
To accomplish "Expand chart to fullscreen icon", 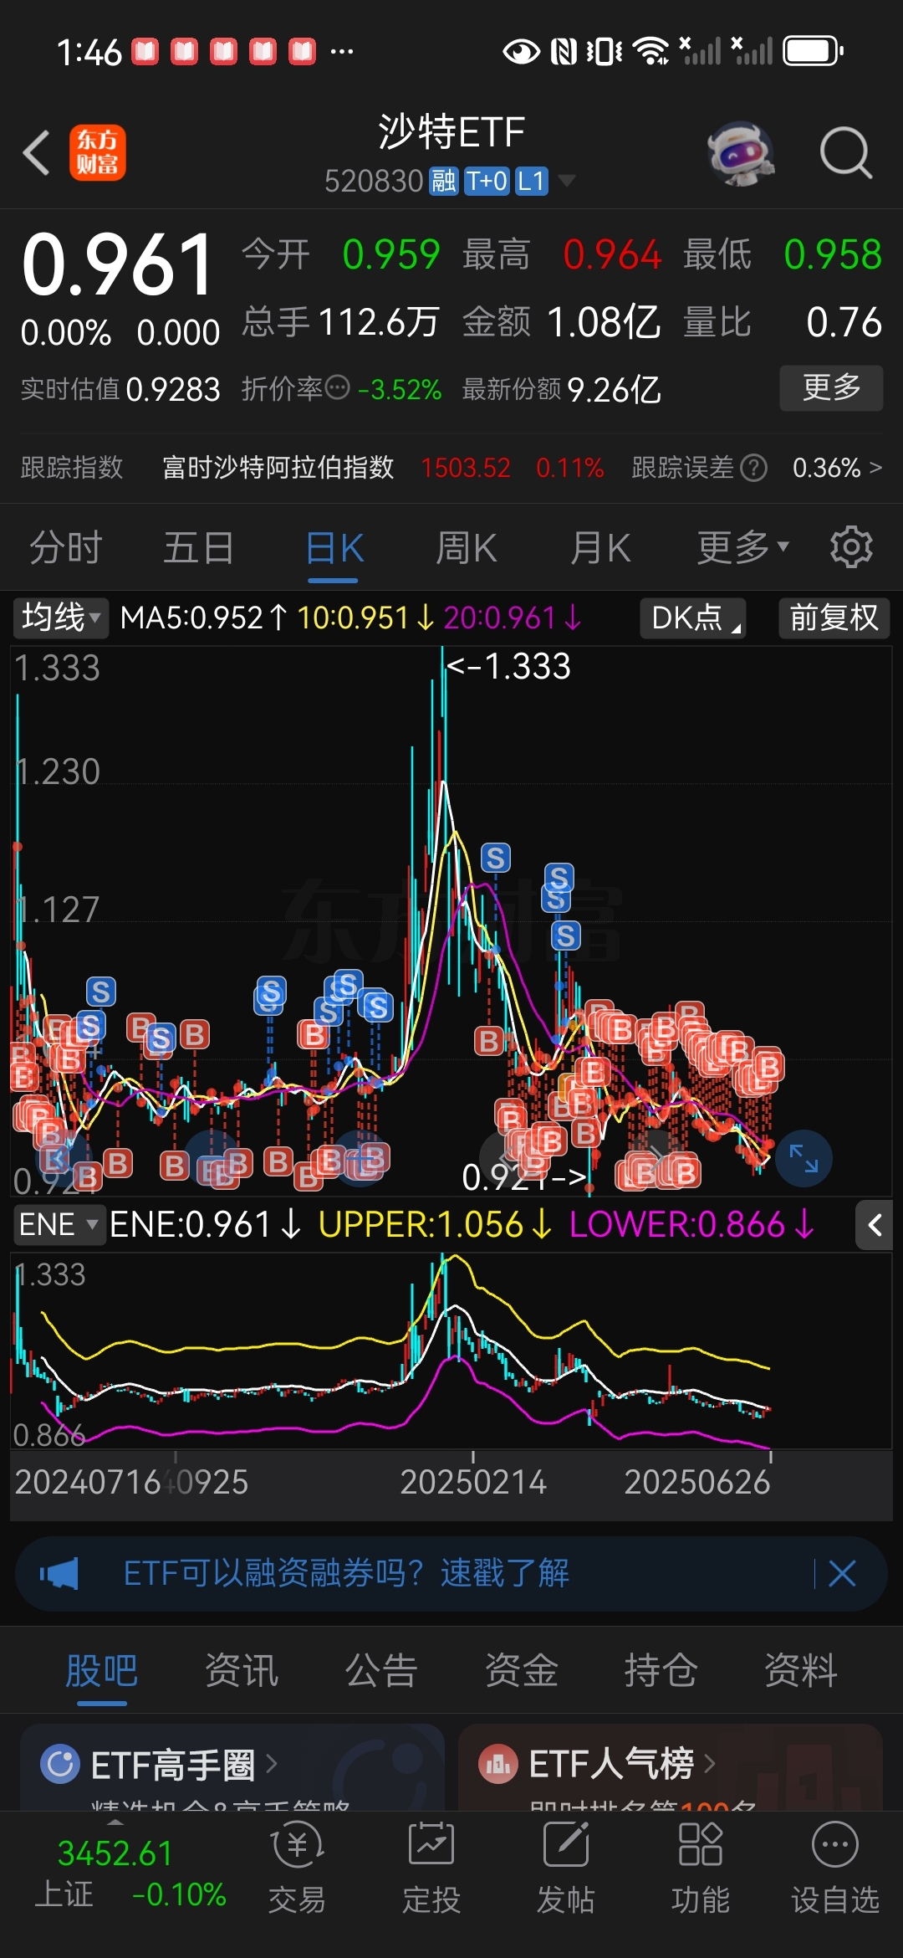I will (x=804, y=1158).
